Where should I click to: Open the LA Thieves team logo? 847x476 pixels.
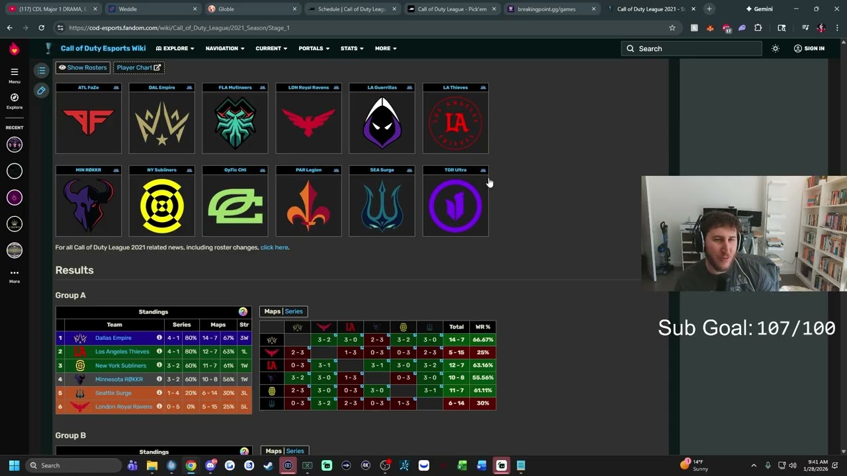pos(455,122)
